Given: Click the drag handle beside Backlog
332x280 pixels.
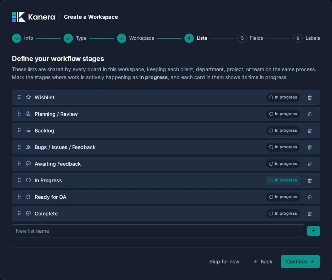Looking at the screenshot, I should (19, 130).
